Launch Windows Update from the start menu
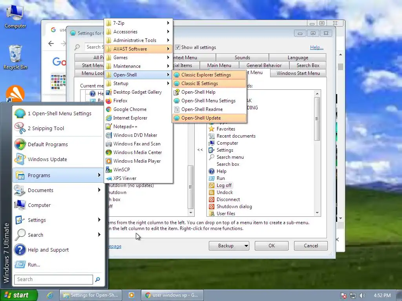402x301 pixels. (x=58, y=159)
